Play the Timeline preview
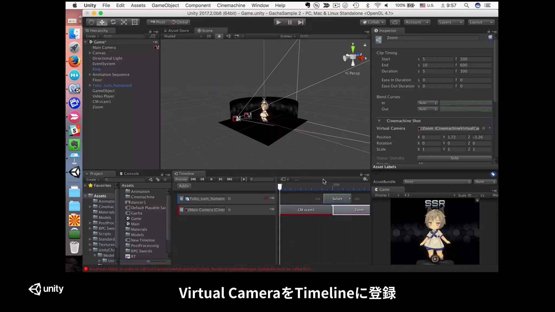Viewport: 555px width, 312px height. (x=211, y=179)
